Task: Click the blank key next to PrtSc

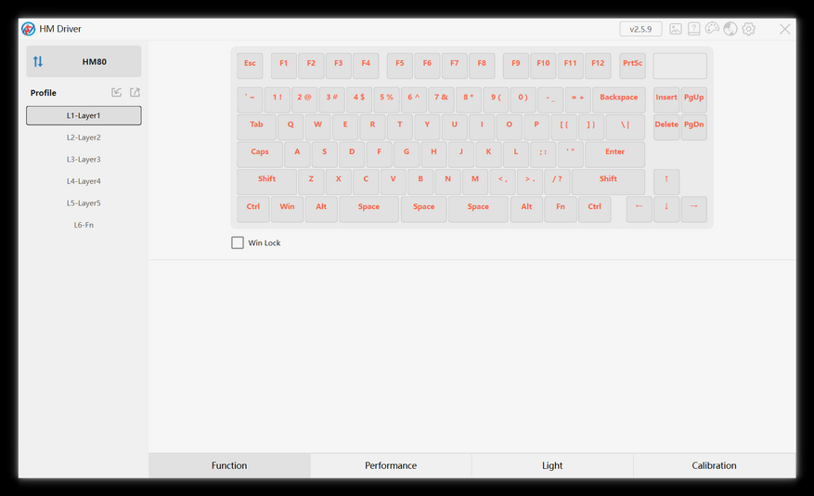Action: click(x=679, y=65)
